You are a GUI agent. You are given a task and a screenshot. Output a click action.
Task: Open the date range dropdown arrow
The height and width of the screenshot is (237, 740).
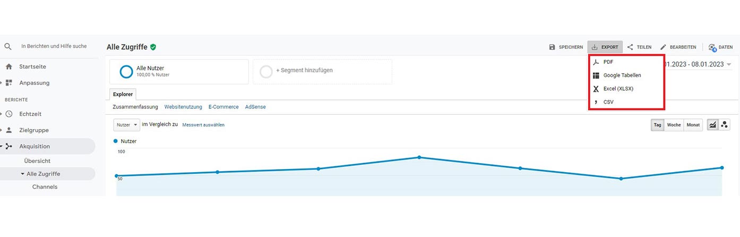(x=729, y=64)
